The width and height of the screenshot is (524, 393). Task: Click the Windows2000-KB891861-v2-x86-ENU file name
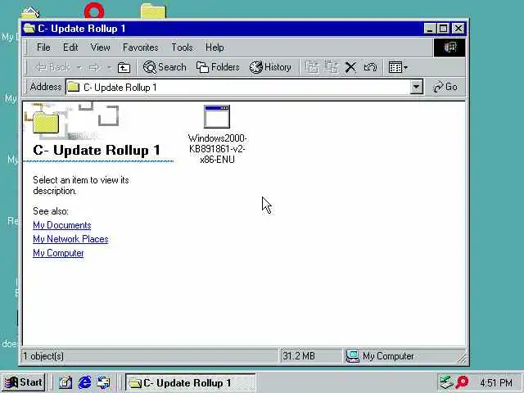click(217, 149)
